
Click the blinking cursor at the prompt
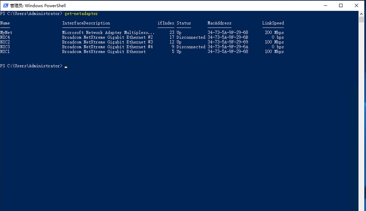tap(66, 67)
